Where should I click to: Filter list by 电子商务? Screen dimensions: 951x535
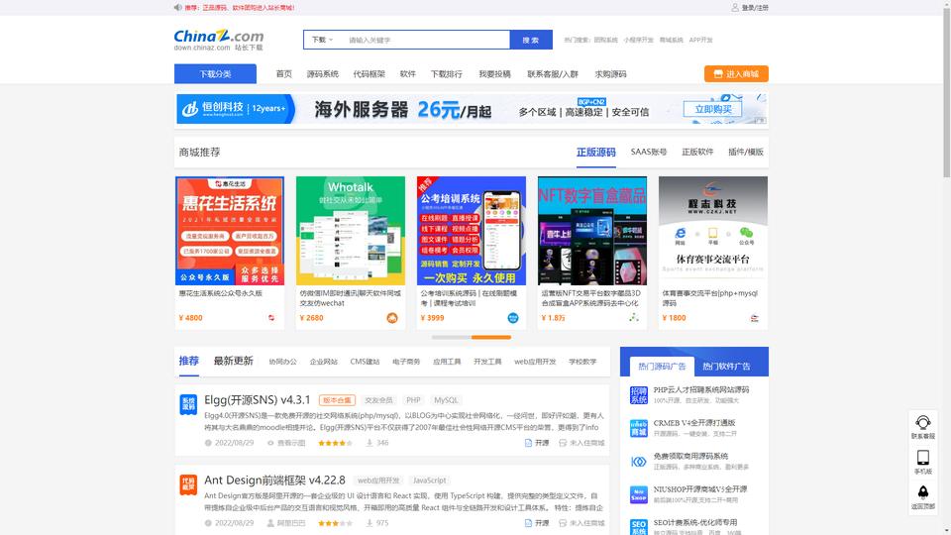click(406, 362)
